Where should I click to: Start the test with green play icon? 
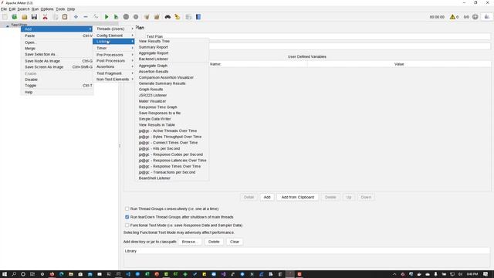click(x=107, y=17)
